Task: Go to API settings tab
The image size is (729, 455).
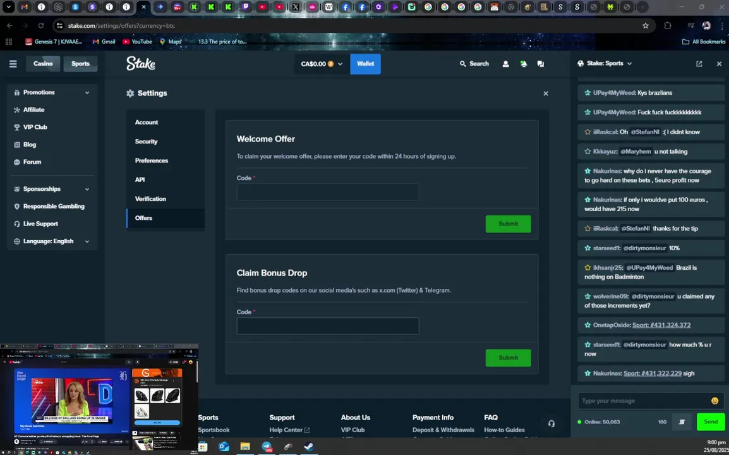Action: tap(166, 179)
